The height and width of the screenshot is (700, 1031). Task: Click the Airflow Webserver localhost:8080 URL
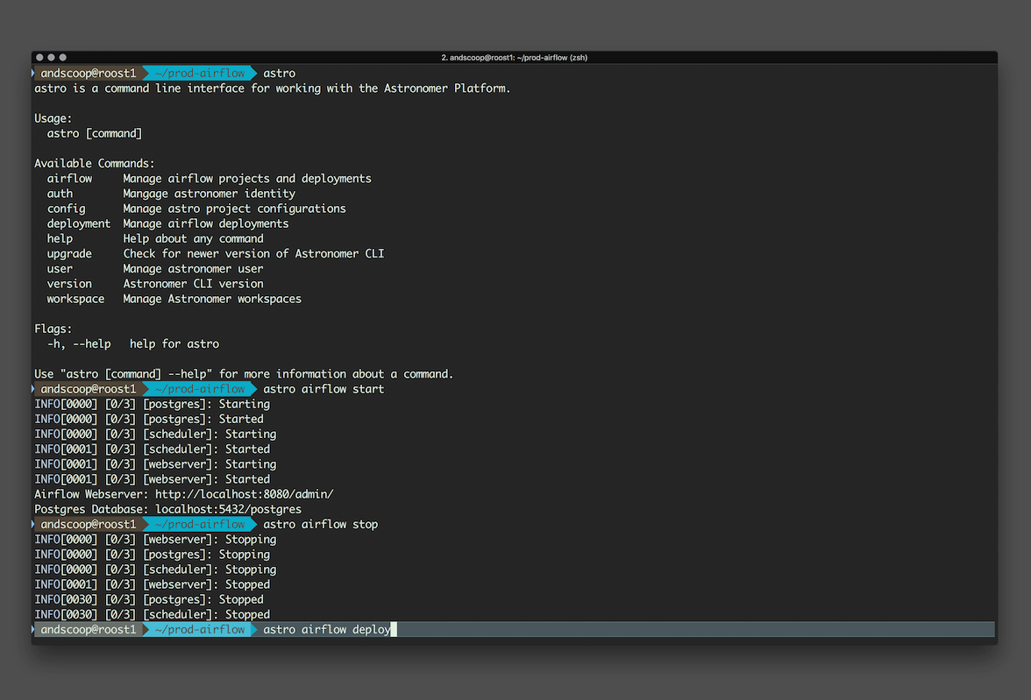[x=244, y=494]
